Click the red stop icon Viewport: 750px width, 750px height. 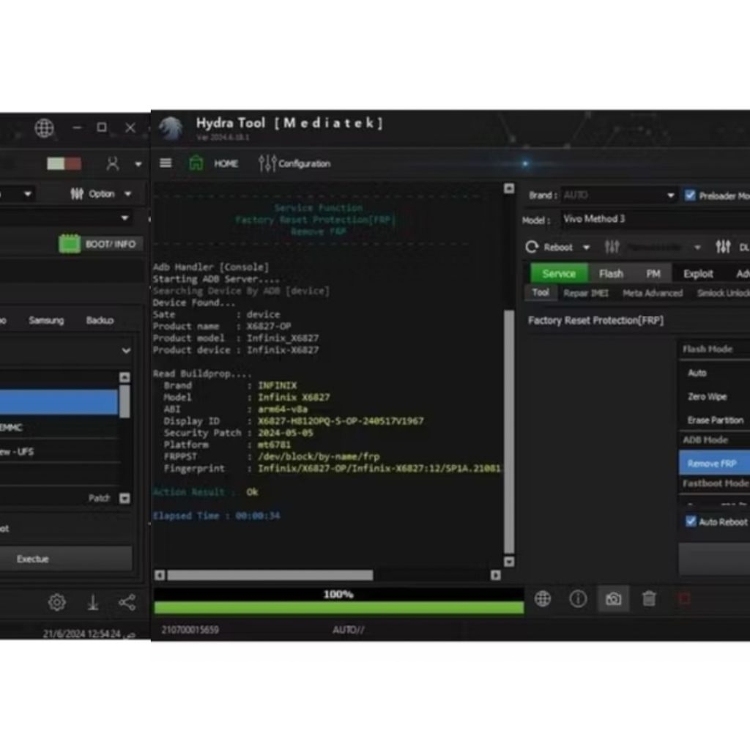[684, 598]
